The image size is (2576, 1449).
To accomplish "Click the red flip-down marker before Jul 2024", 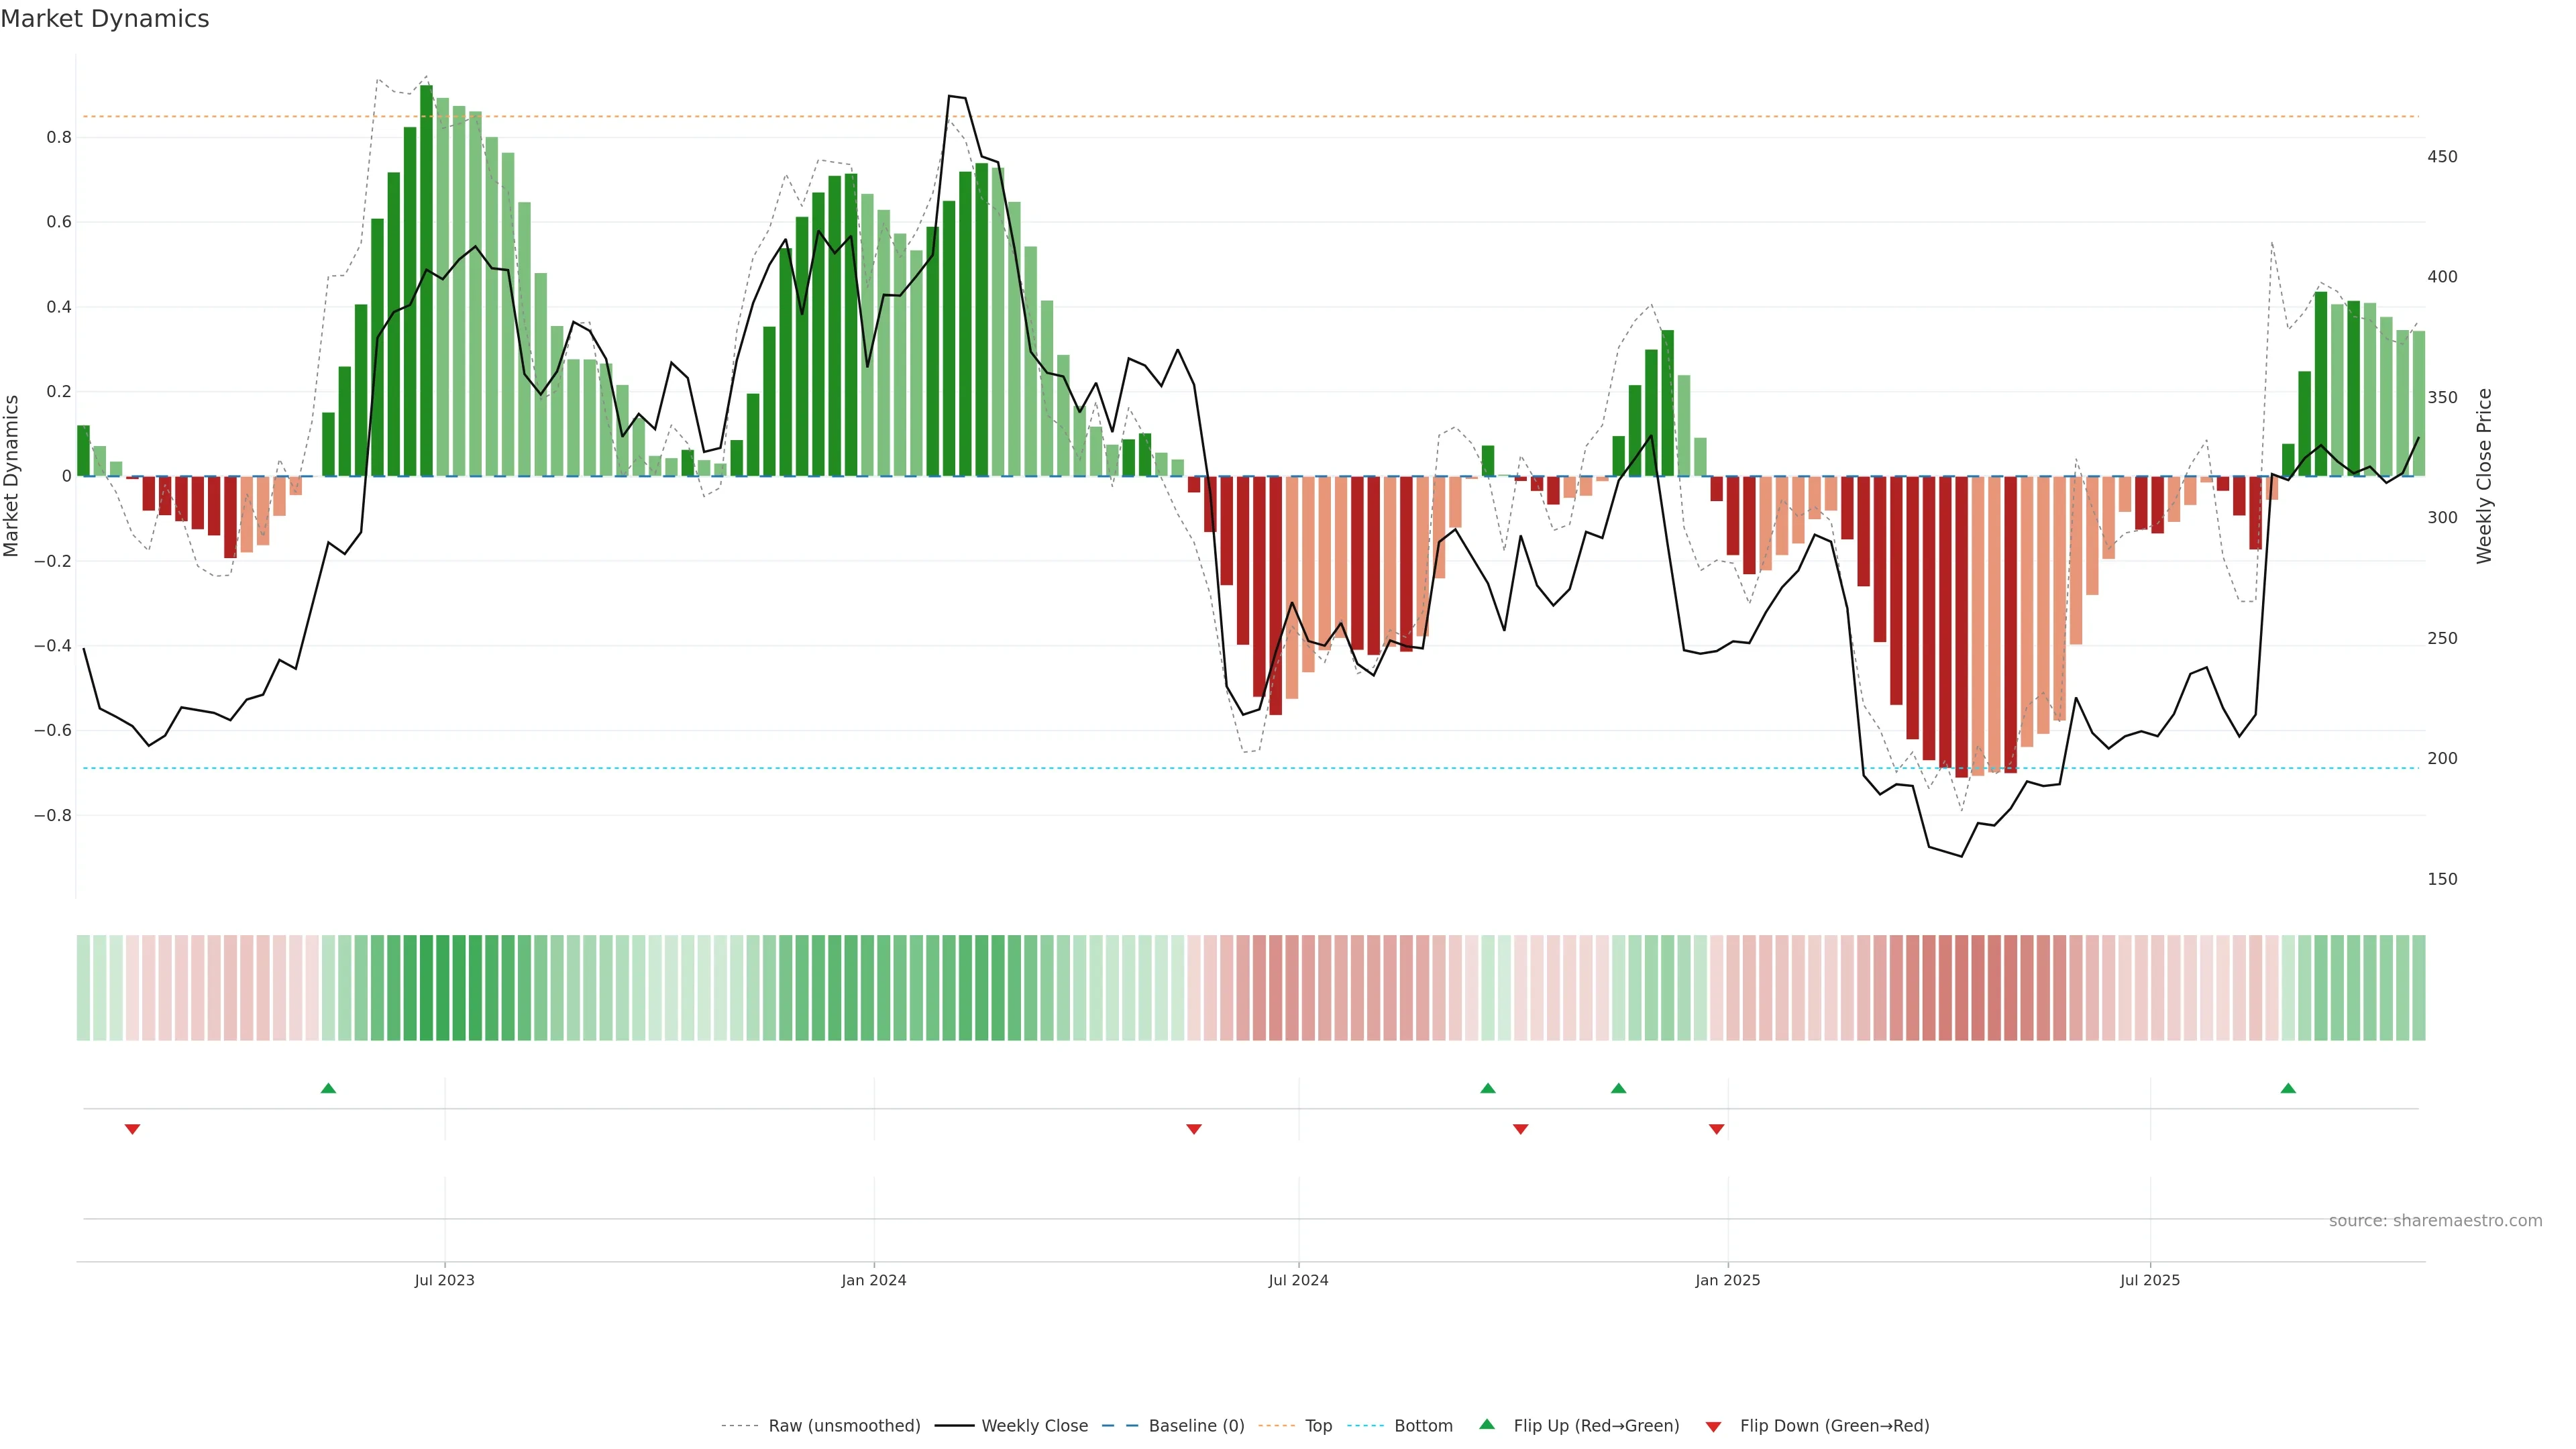I will (1193, 1129).
